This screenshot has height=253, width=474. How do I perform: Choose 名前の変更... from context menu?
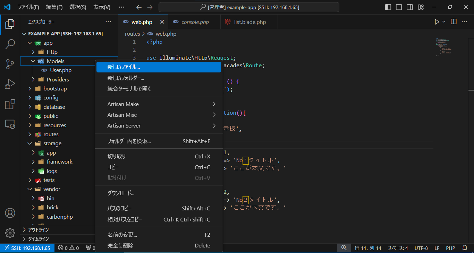[159, 235]
